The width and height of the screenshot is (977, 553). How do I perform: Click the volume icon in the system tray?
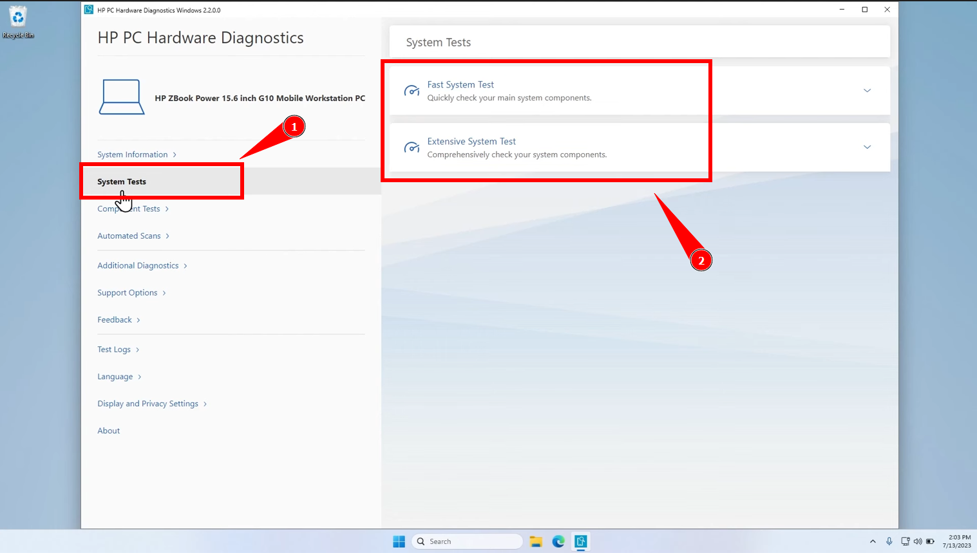click(x=918, y=541)
